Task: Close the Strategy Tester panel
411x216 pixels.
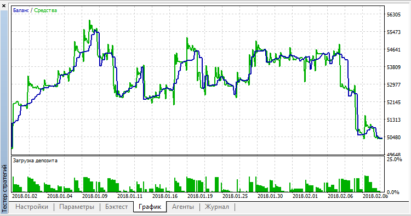Action: (x=4, y=5)
